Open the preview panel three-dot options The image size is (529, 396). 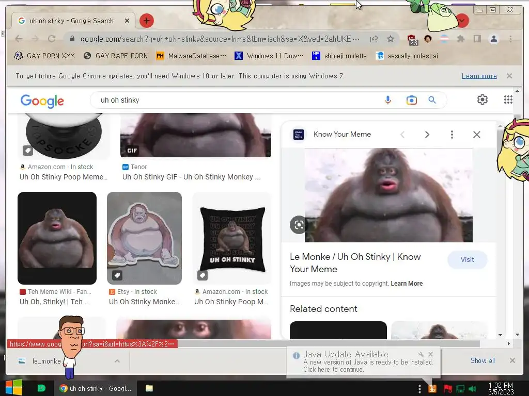pos(452,135)
